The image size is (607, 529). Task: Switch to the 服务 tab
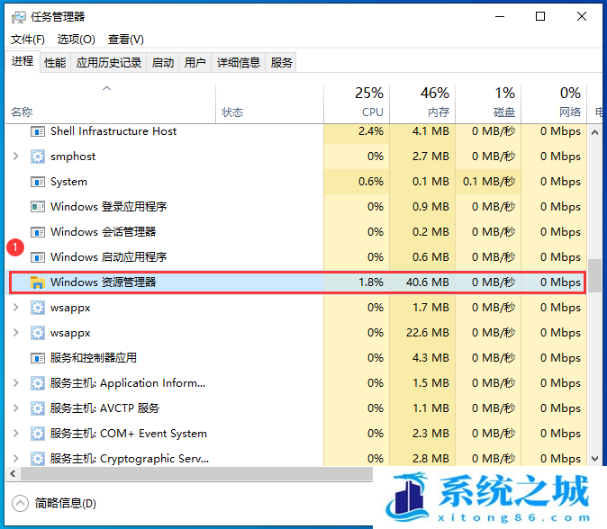(x=281, y=63)
